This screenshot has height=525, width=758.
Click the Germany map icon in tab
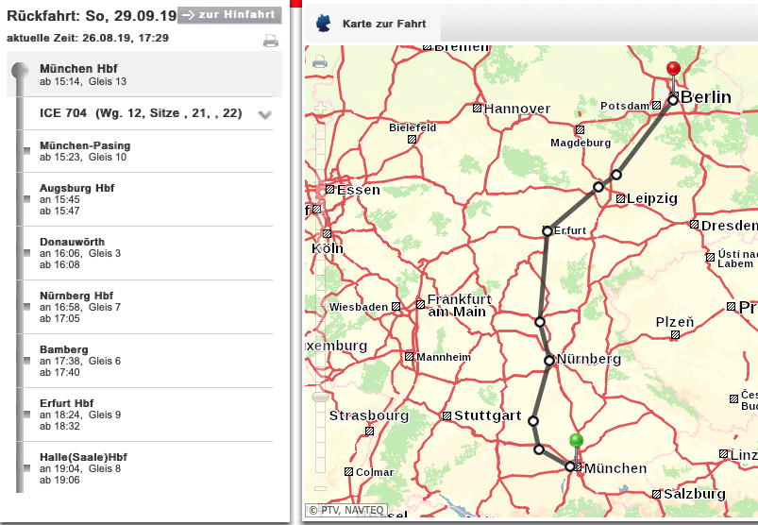[326, 24]
